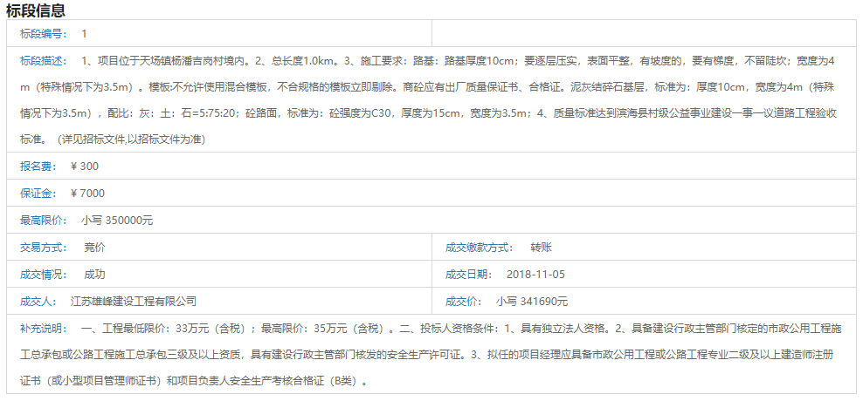This screenshot has height=401, width=863.
Task: Select the 保证金 label
Action: (38, 193)
